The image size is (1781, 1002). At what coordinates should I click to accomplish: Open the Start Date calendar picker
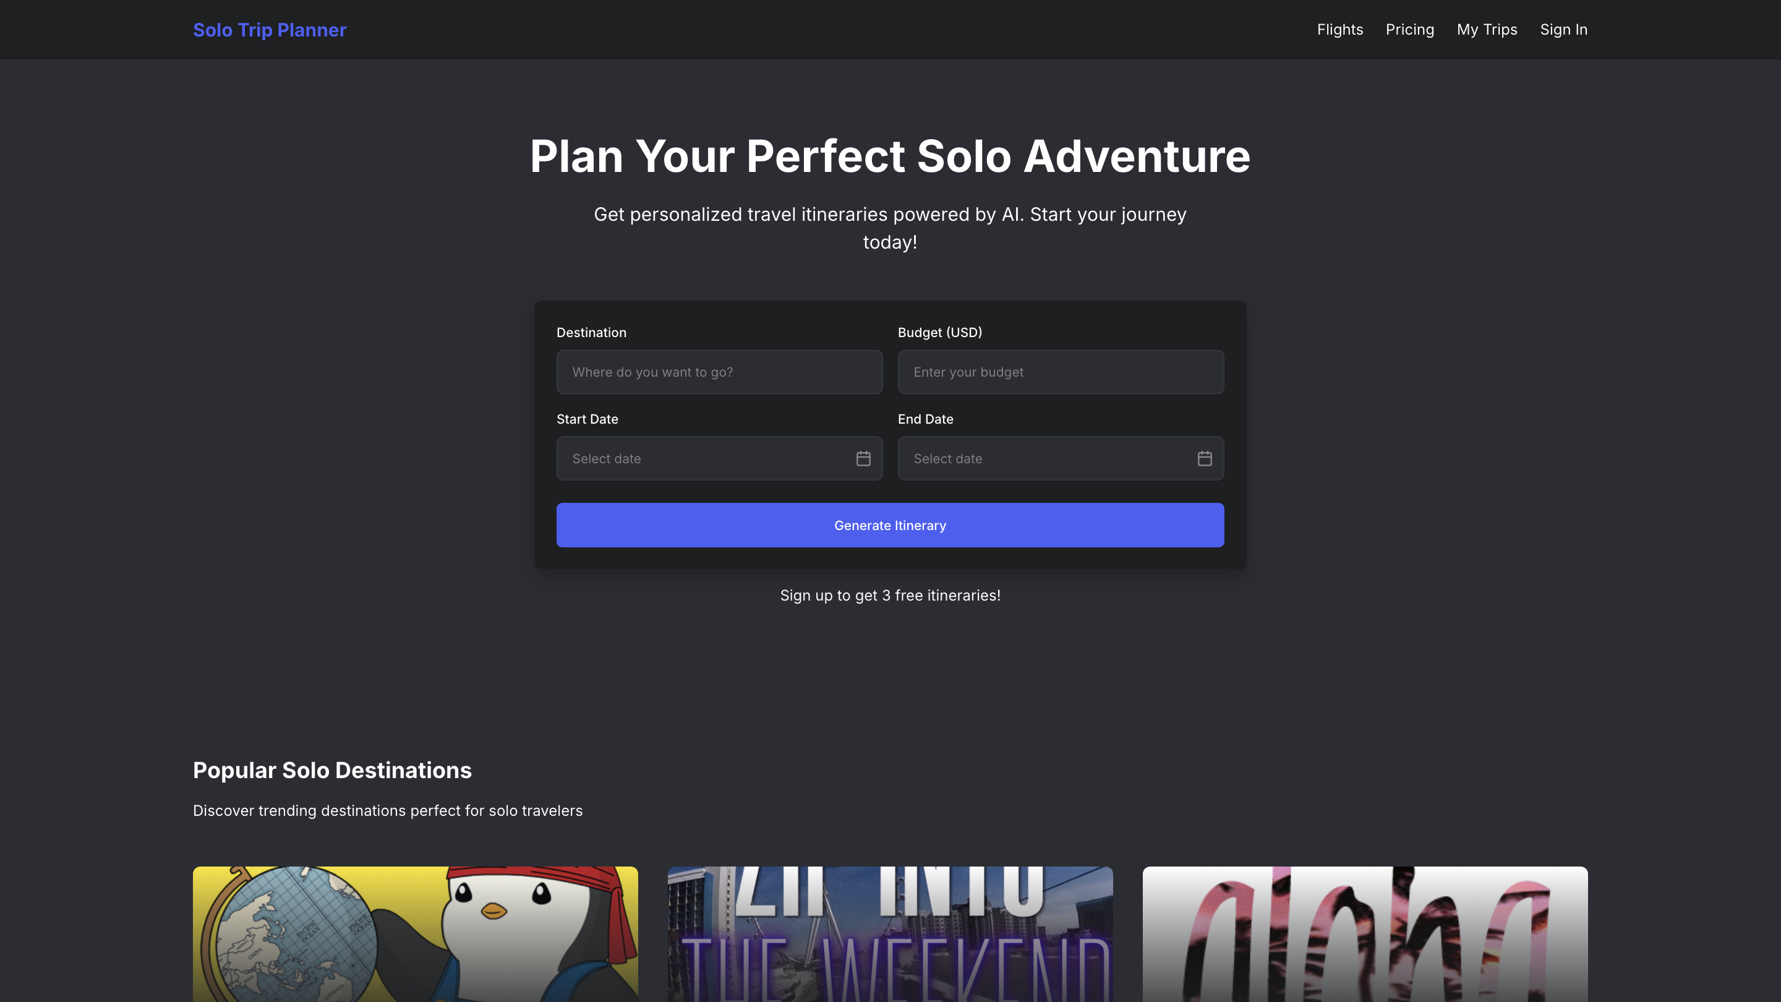click(x=863, y=458)
